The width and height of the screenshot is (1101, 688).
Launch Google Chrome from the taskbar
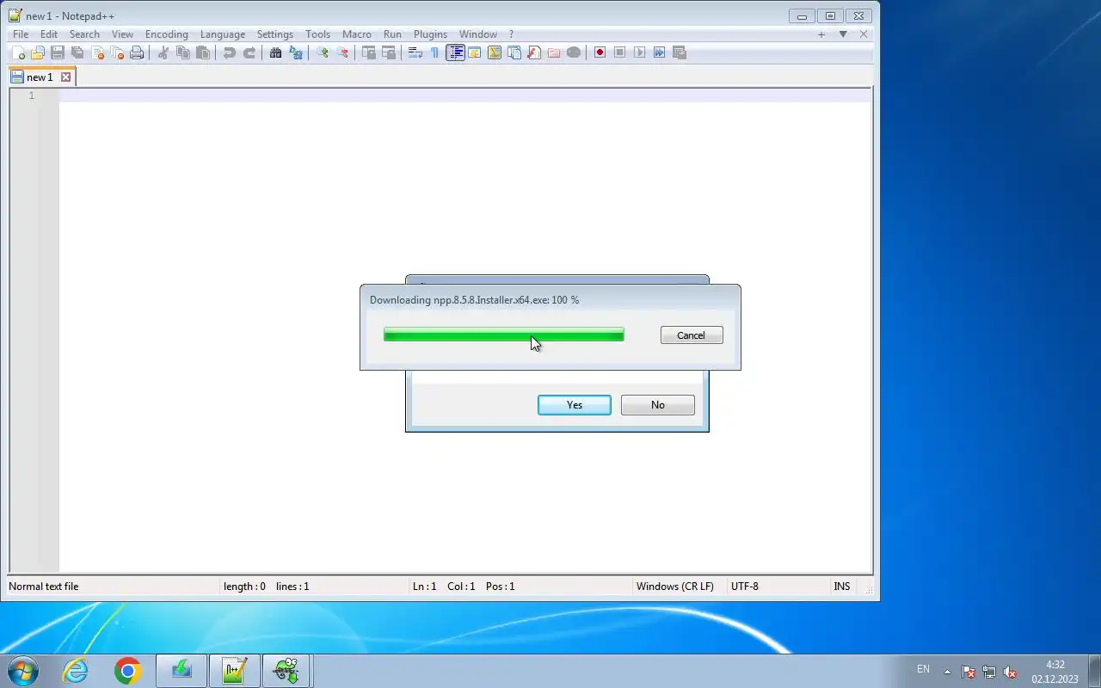[x=128, y=671]
